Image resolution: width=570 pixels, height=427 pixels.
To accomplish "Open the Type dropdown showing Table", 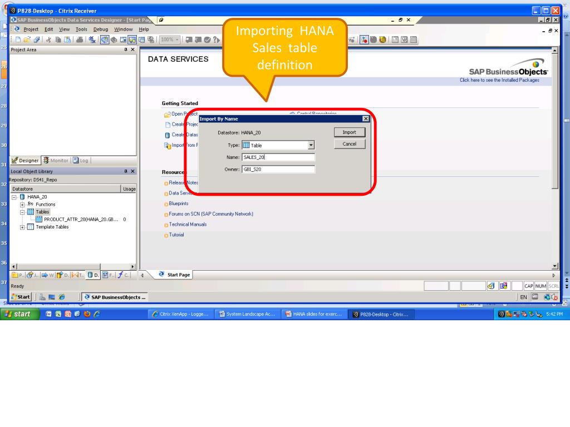I will (x=311, y=145).
